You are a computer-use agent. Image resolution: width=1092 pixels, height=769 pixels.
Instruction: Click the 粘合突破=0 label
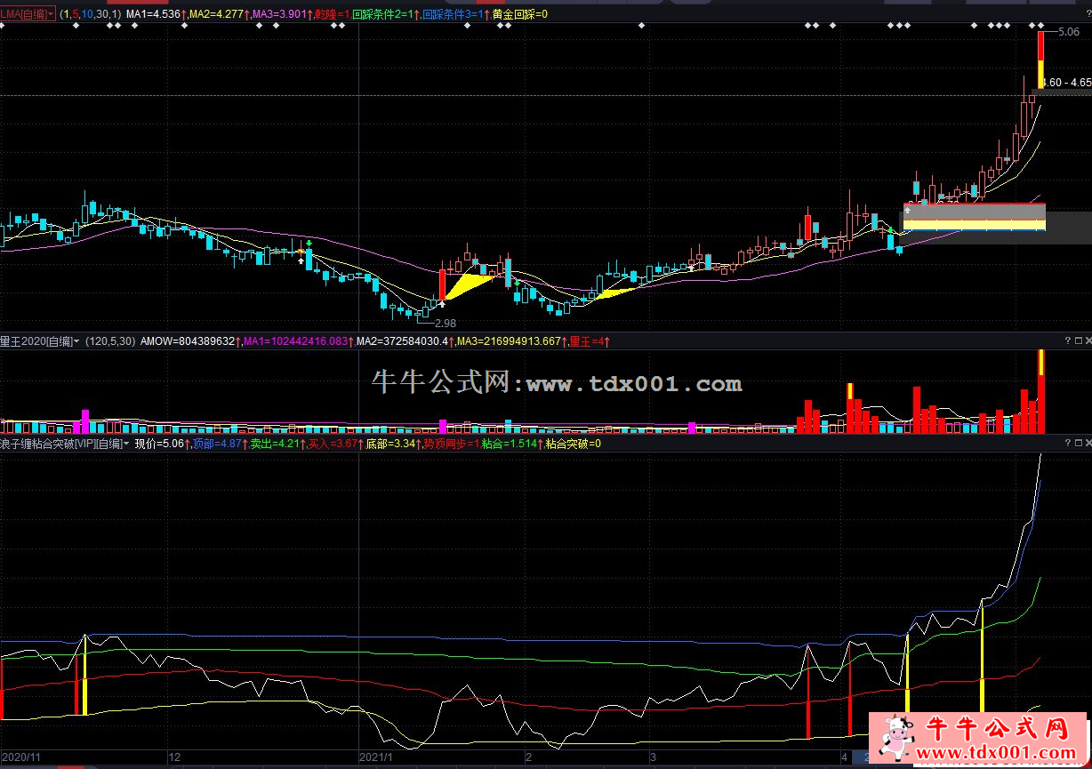pyautogui.click(x=573, y=443)
